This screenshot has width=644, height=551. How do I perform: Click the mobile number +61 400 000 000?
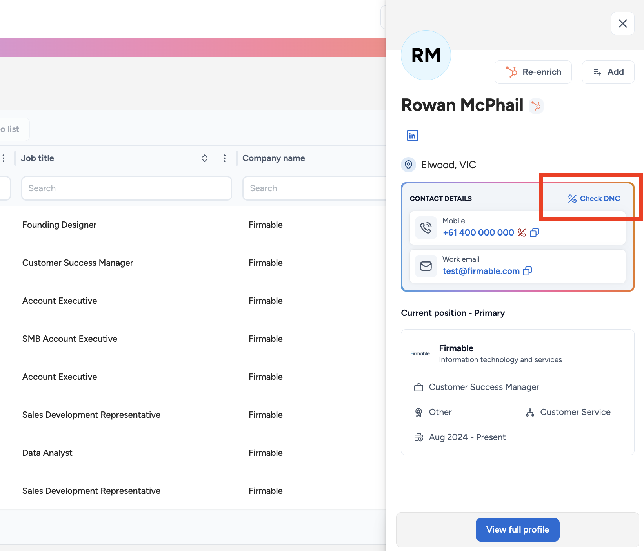[x=478, y=233]
